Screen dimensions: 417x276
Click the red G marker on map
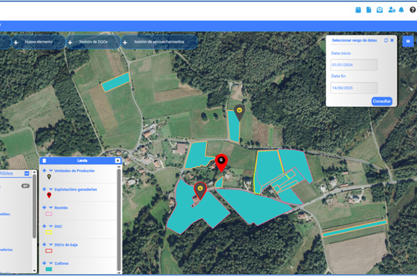[221, 162]
